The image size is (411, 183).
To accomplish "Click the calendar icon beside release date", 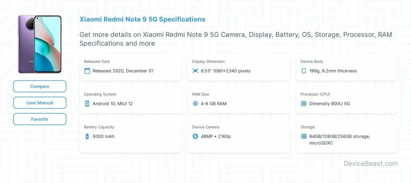I will tap(87, 71).
